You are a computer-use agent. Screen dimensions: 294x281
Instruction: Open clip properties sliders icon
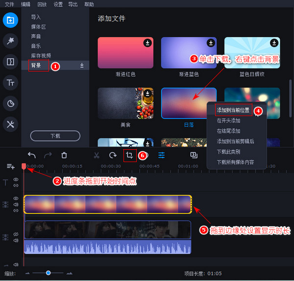(x=161, y=155)
